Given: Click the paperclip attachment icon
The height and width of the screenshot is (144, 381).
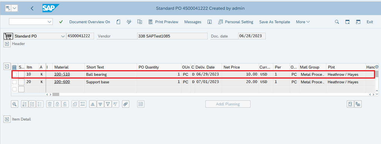Looking at the screenshot, I should click(126, 104).
